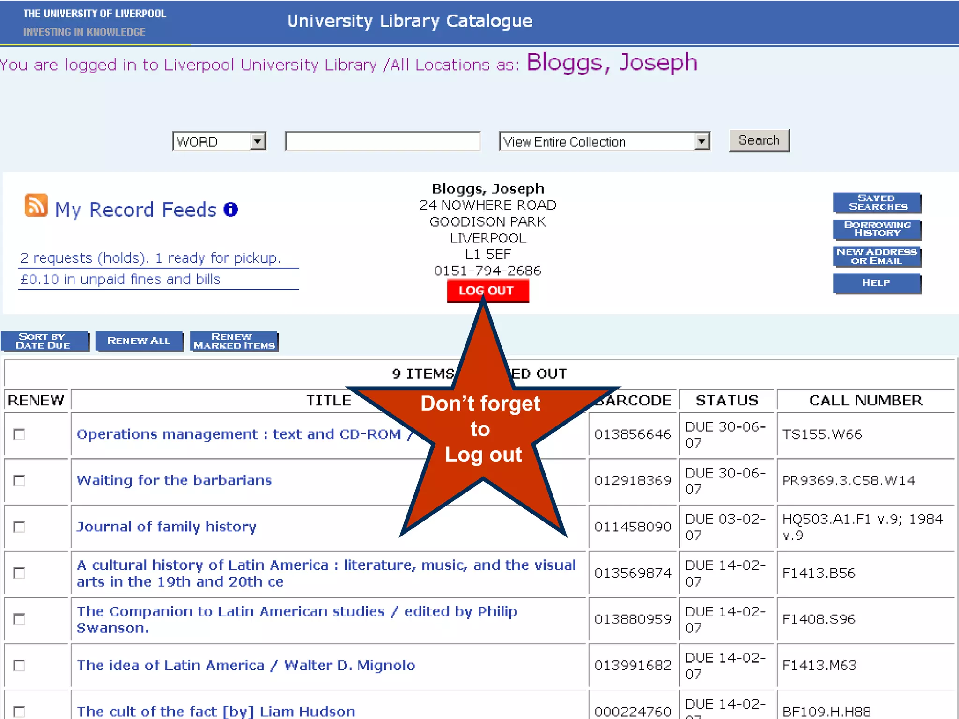Check renew box for The idea of Latin America
The height and width of the screenshot is (719, 959).
(19, 665)
